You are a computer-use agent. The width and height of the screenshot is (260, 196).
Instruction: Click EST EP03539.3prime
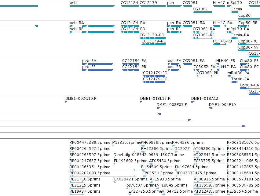[145, 176]
